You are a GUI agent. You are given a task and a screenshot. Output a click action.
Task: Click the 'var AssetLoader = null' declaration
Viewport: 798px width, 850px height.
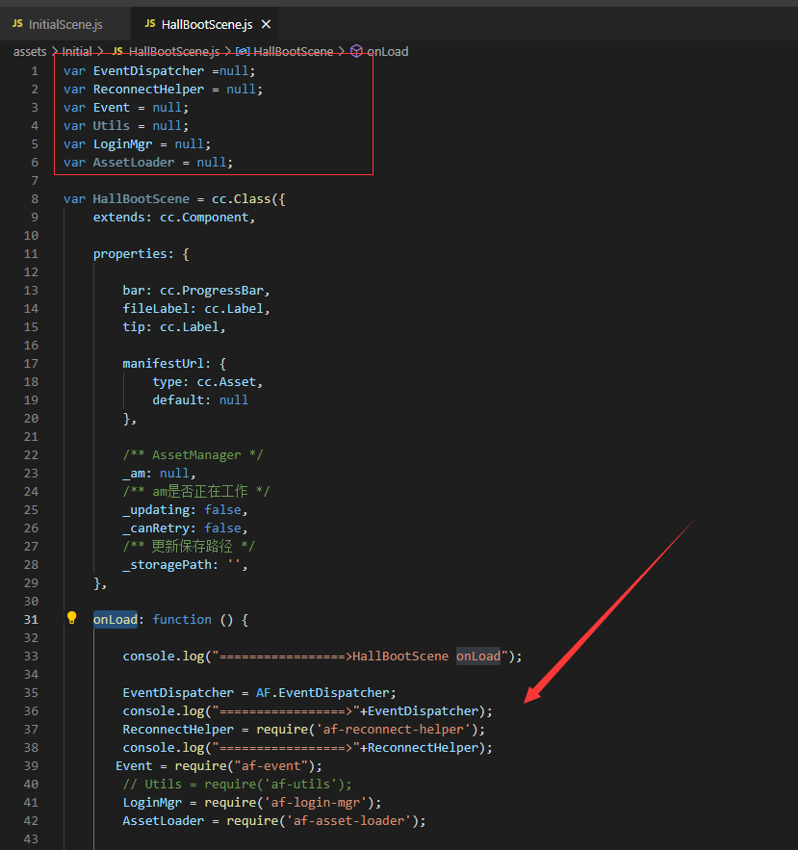pos(148,163)
